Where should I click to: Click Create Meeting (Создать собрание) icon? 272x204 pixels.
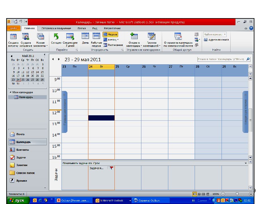pyautogui.click(x=26, y=40)
